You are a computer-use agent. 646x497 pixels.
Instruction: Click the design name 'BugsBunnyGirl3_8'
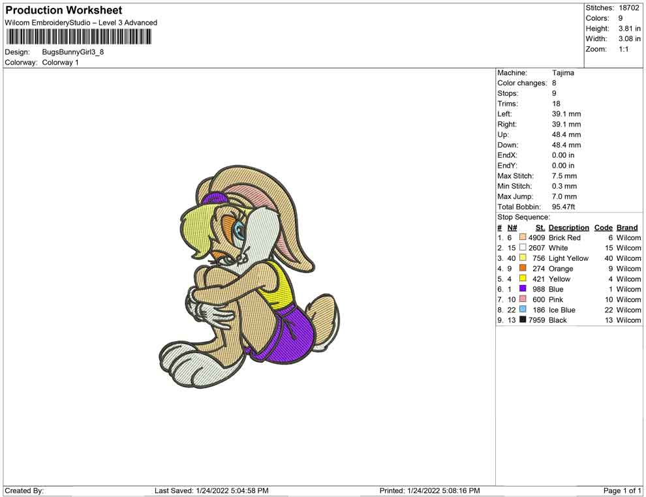[x=73, y=52]
